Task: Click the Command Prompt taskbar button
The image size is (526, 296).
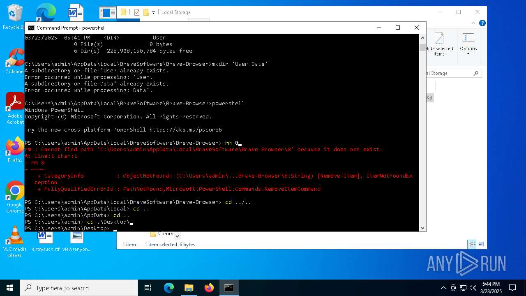Action: [x=229, y=288]
